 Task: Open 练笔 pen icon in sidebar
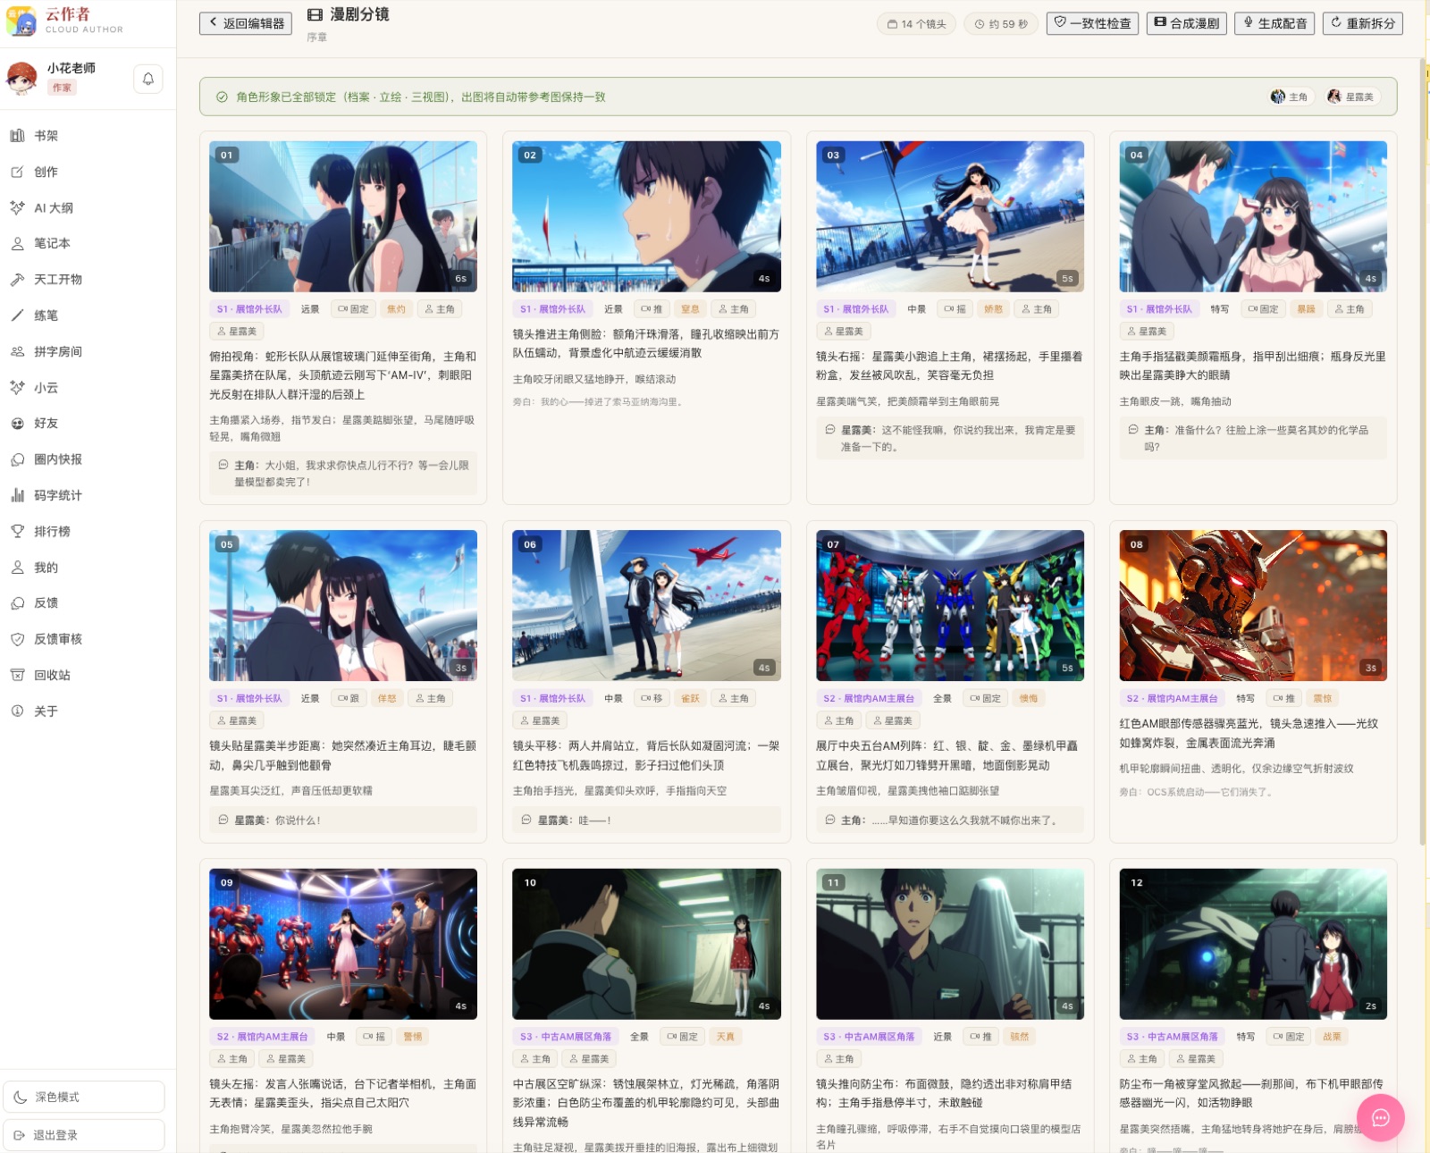[x=17, y=316]
